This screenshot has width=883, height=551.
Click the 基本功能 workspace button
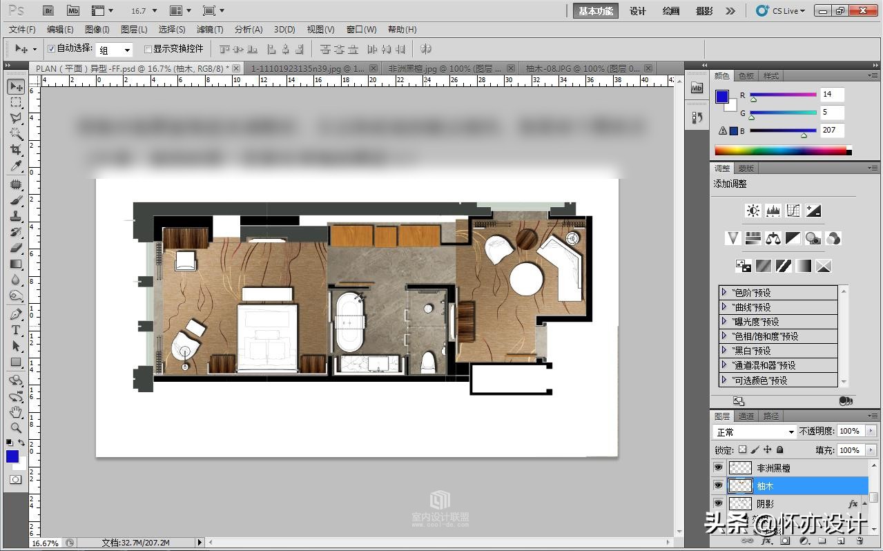tap(595, 11)
